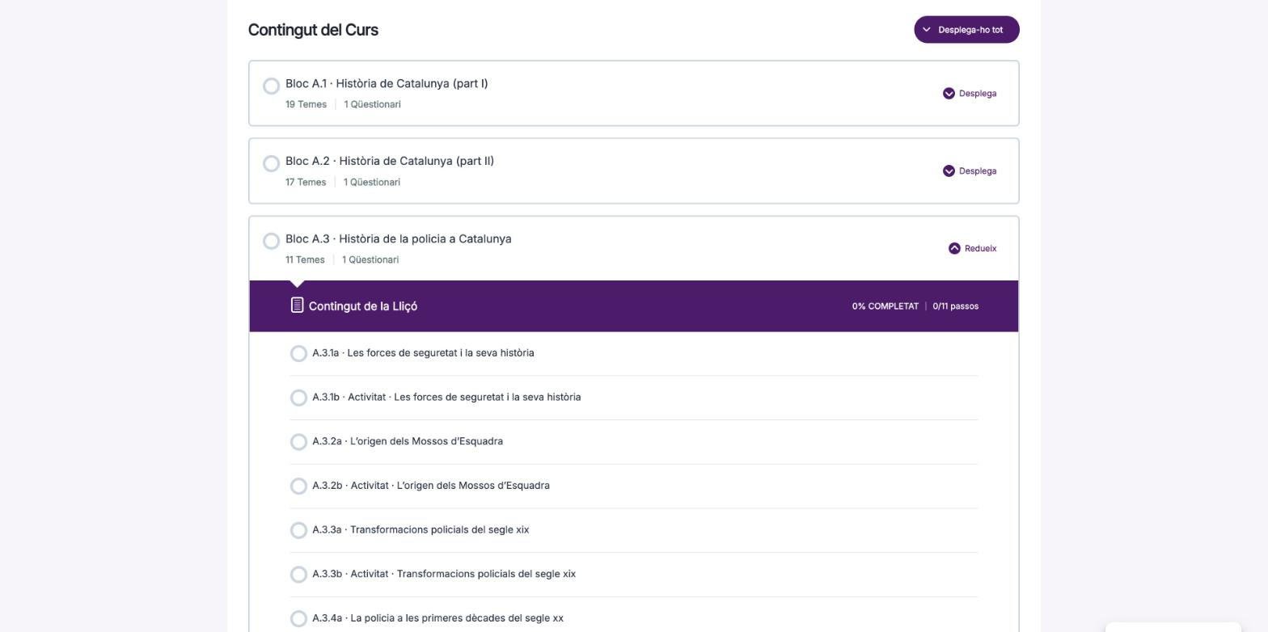
Task: Open lesson A.3.4a La policia segle xx
Action: [437, 618]
